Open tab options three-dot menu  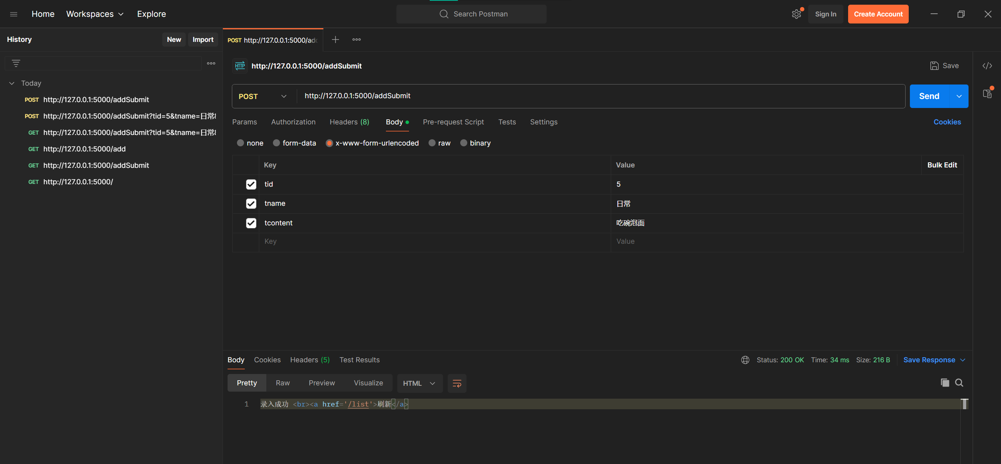pos(357,40)
